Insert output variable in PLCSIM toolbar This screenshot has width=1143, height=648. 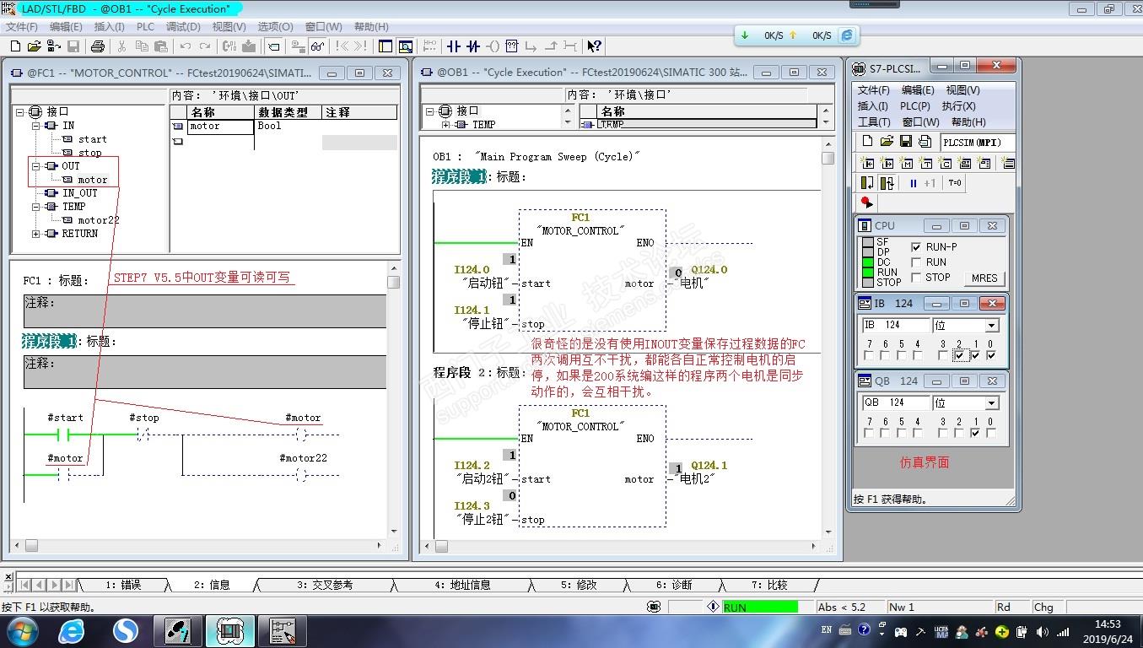tap(887, 163)
